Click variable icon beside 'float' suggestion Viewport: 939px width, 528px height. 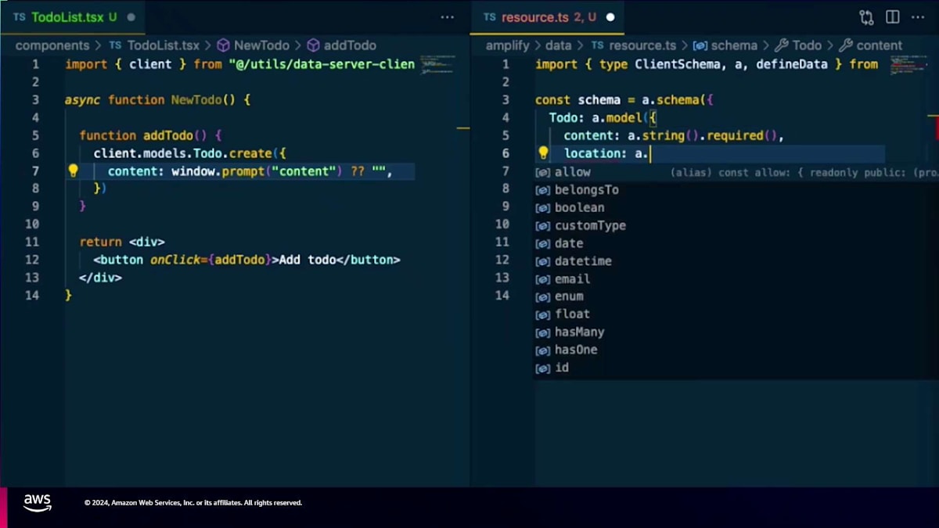tap(542, 315)
